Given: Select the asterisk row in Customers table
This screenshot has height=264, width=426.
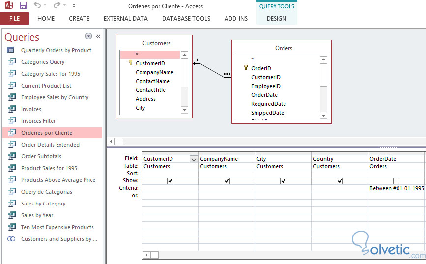Looking at the screenshot, I should tap(150, 55).
